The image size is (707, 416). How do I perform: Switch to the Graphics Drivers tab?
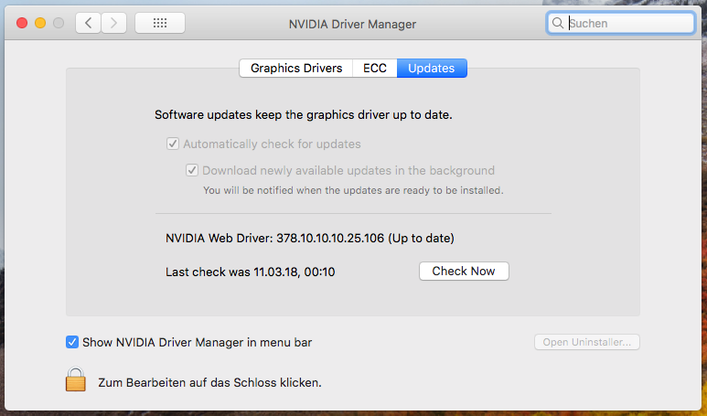296,68
